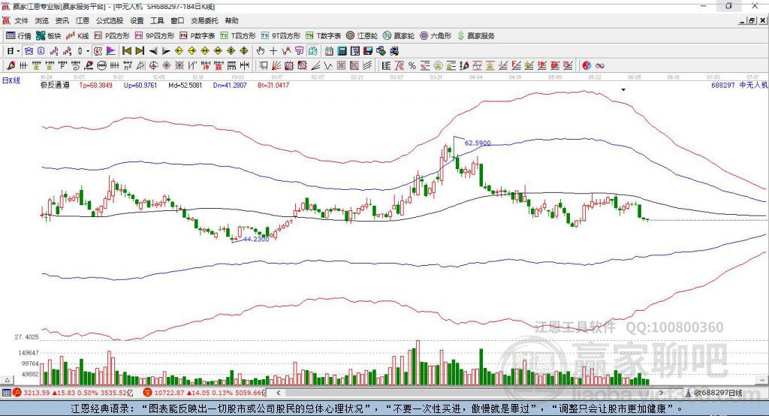Open the 帮助 menu
This screenshot has height=416, width=769.
pos(231,20)
